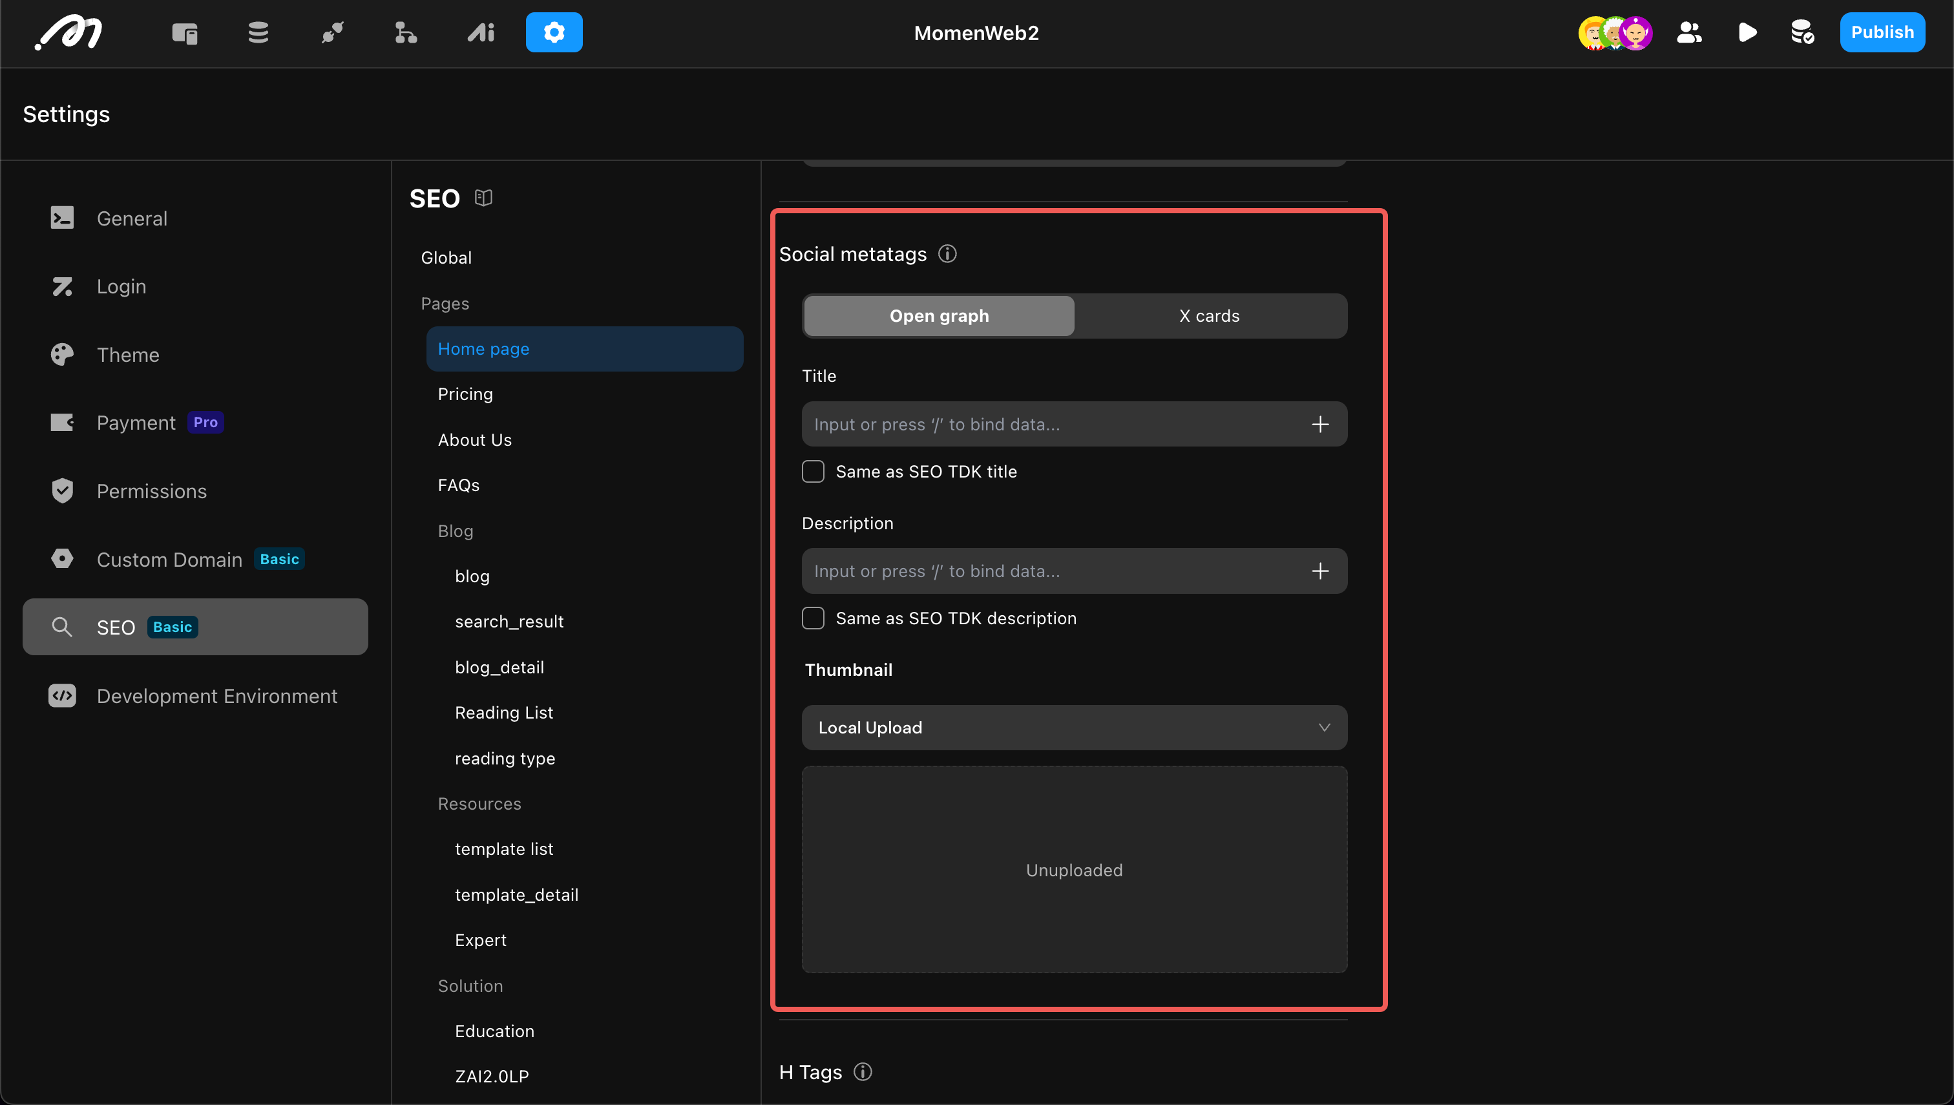Image resolution: width=1954 pixels, height=1105 pixels.
Task: Open the action flow tree icon
Action: point(406,33)
